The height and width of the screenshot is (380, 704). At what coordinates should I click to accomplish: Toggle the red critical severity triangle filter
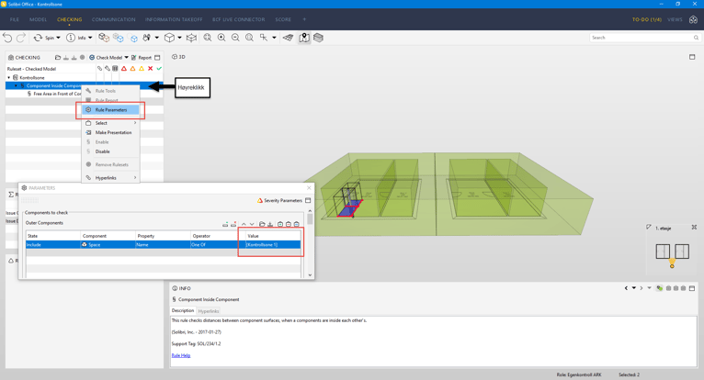click(124, 69)
